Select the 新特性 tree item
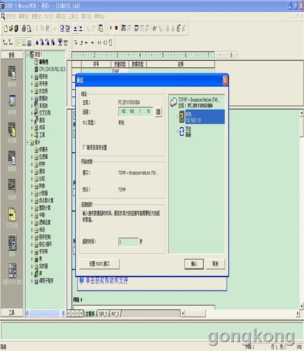The image size is (304, 351). pyautogui.click(x=43, y=62)
